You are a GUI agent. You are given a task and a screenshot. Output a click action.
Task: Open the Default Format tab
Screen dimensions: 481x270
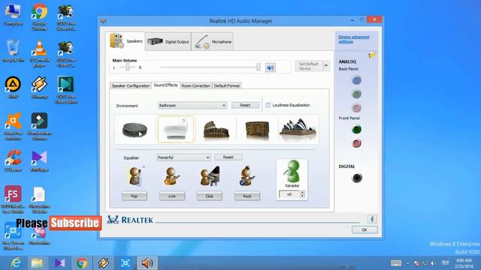click(227, 85)
